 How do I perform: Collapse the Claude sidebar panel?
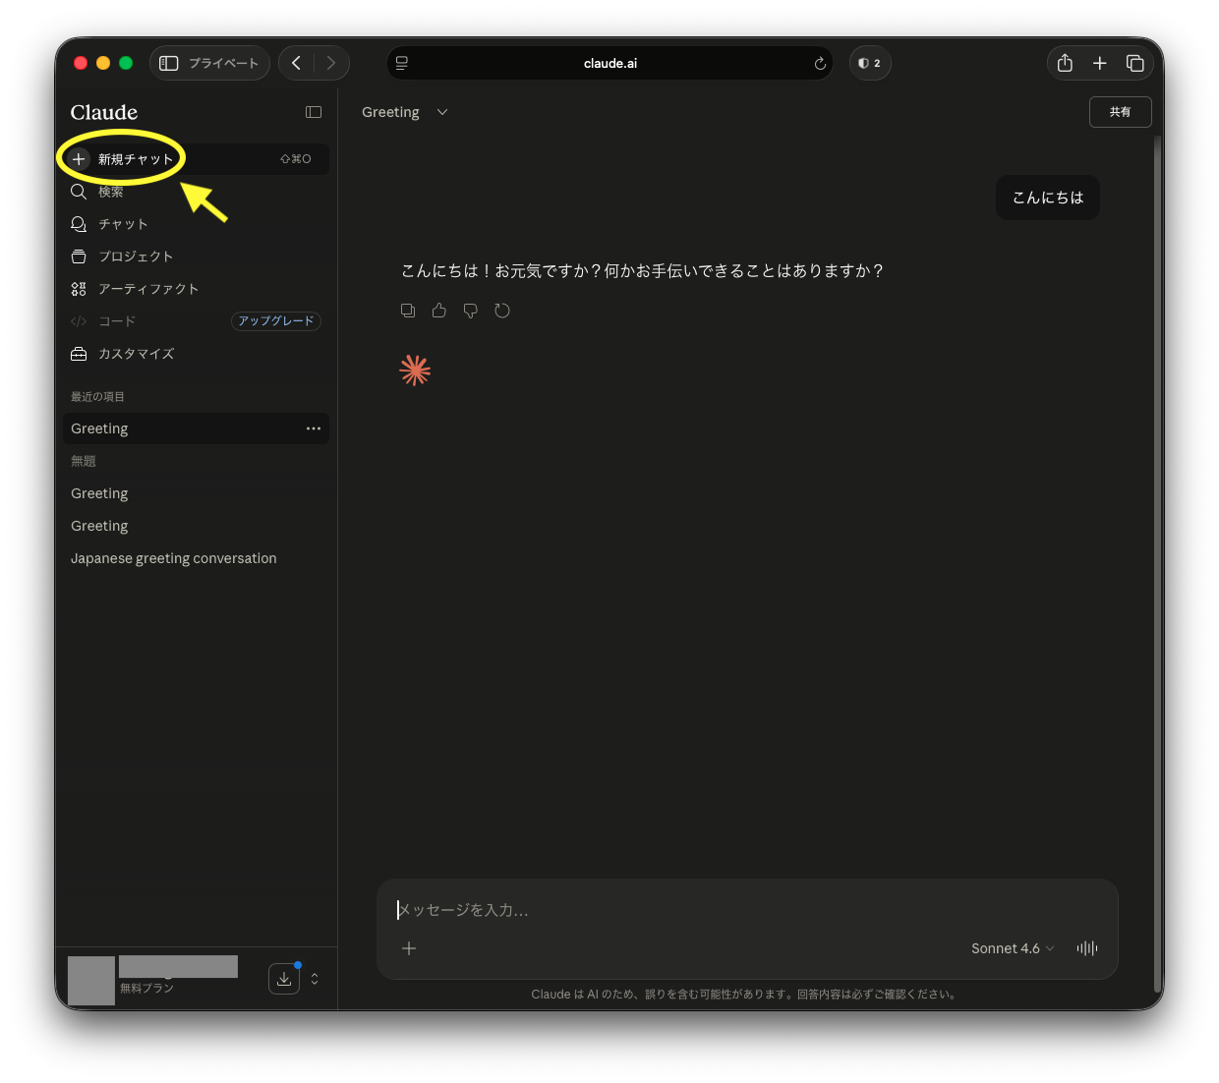coord(314,112)
